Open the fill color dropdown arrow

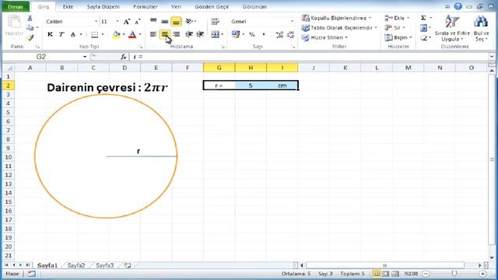(x=124, y=34)
